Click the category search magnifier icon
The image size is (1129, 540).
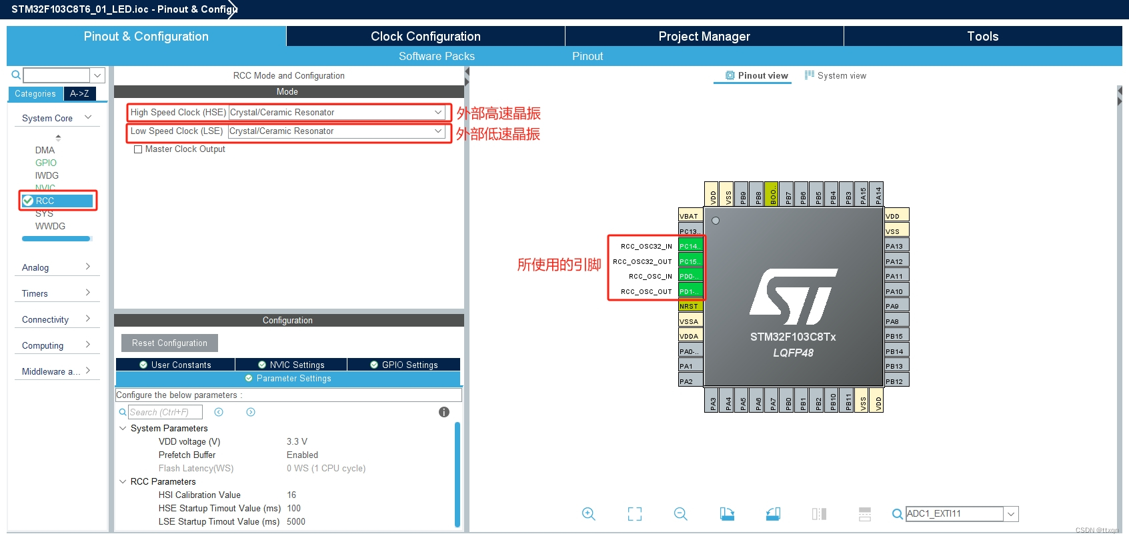click(16, 75)
